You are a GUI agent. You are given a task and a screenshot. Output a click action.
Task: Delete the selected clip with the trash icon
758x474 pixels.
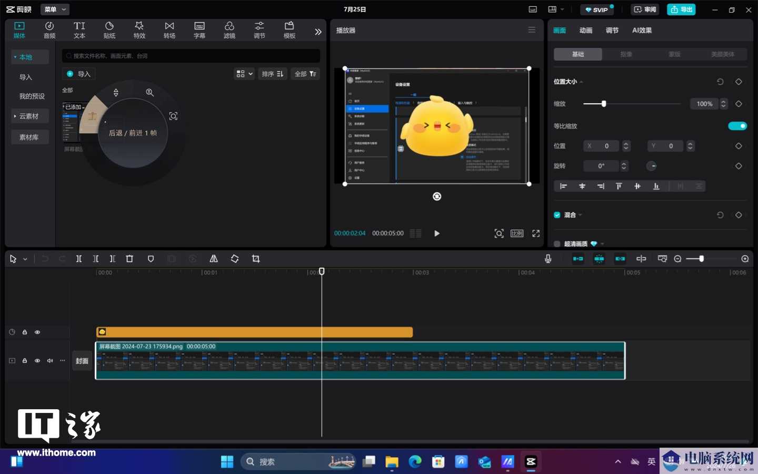click(129, 259)
